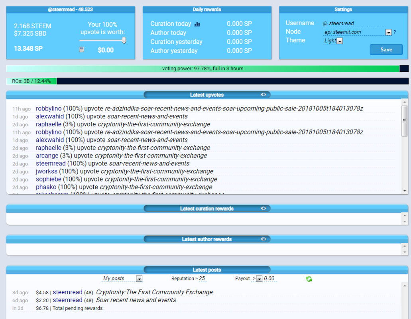Click the $0.00 upvote worth value

coord(106,50)
